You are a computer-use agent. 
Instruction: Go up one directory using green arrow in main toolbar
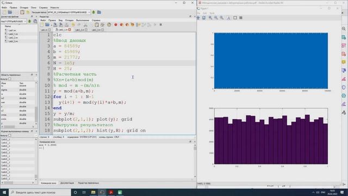click(94, 12)
